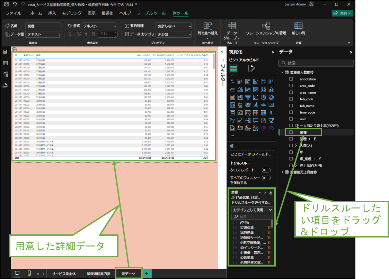Collapse the 視覚化 pane with its chevron

click(273, 52)
